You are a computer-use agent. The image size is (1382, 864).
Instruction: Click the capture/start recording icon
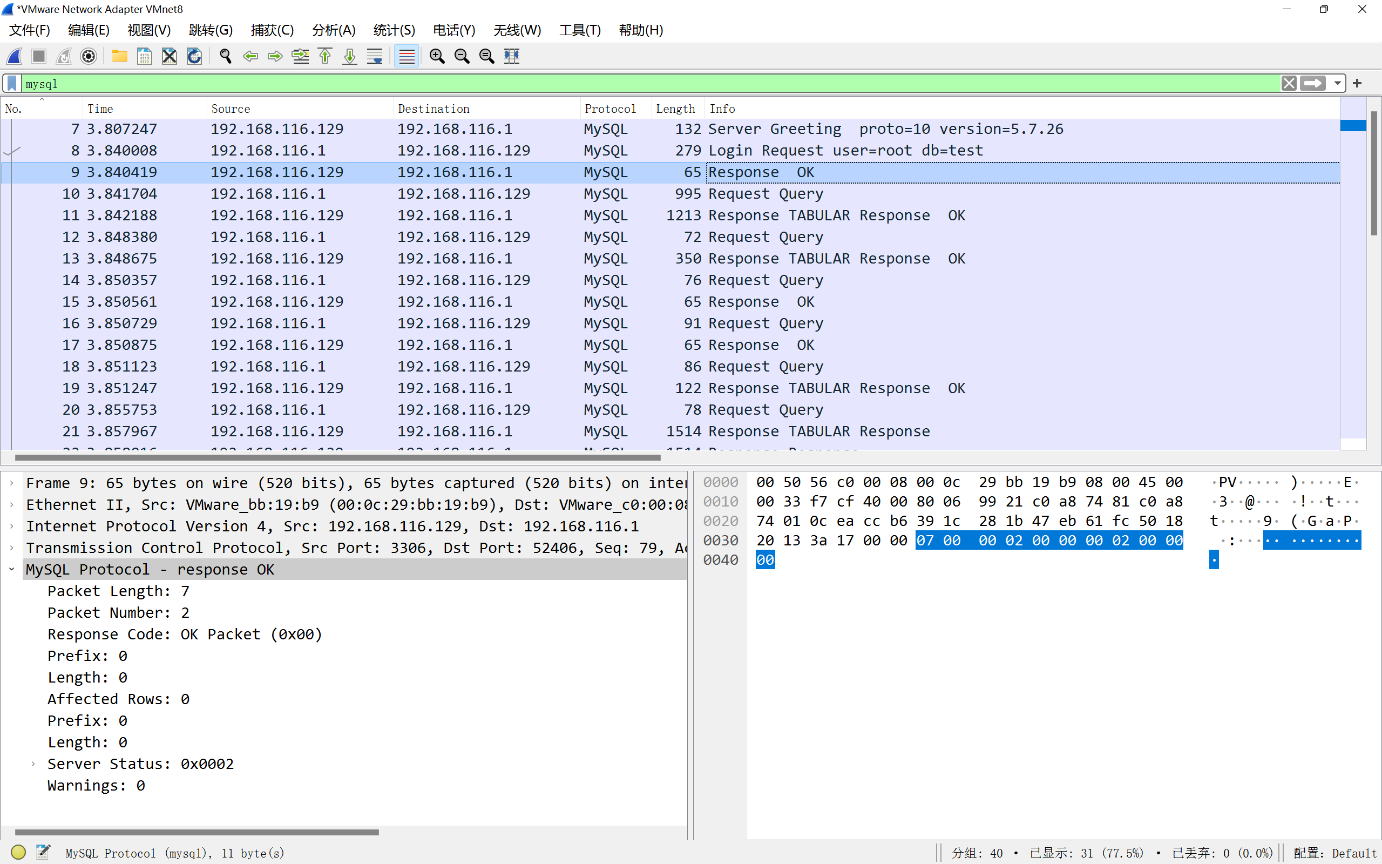(15, 56)
